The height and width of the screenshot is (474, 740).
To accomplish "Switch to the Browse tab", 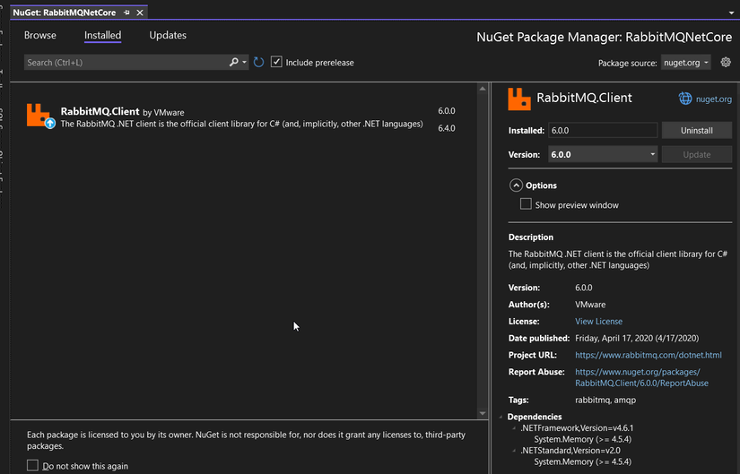I will 40,35.
